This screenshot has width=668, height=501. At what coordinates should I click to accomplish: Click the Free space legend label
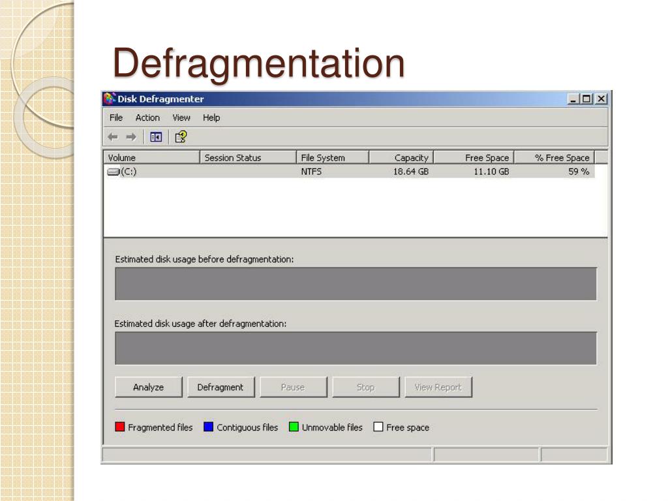(408, 427)
